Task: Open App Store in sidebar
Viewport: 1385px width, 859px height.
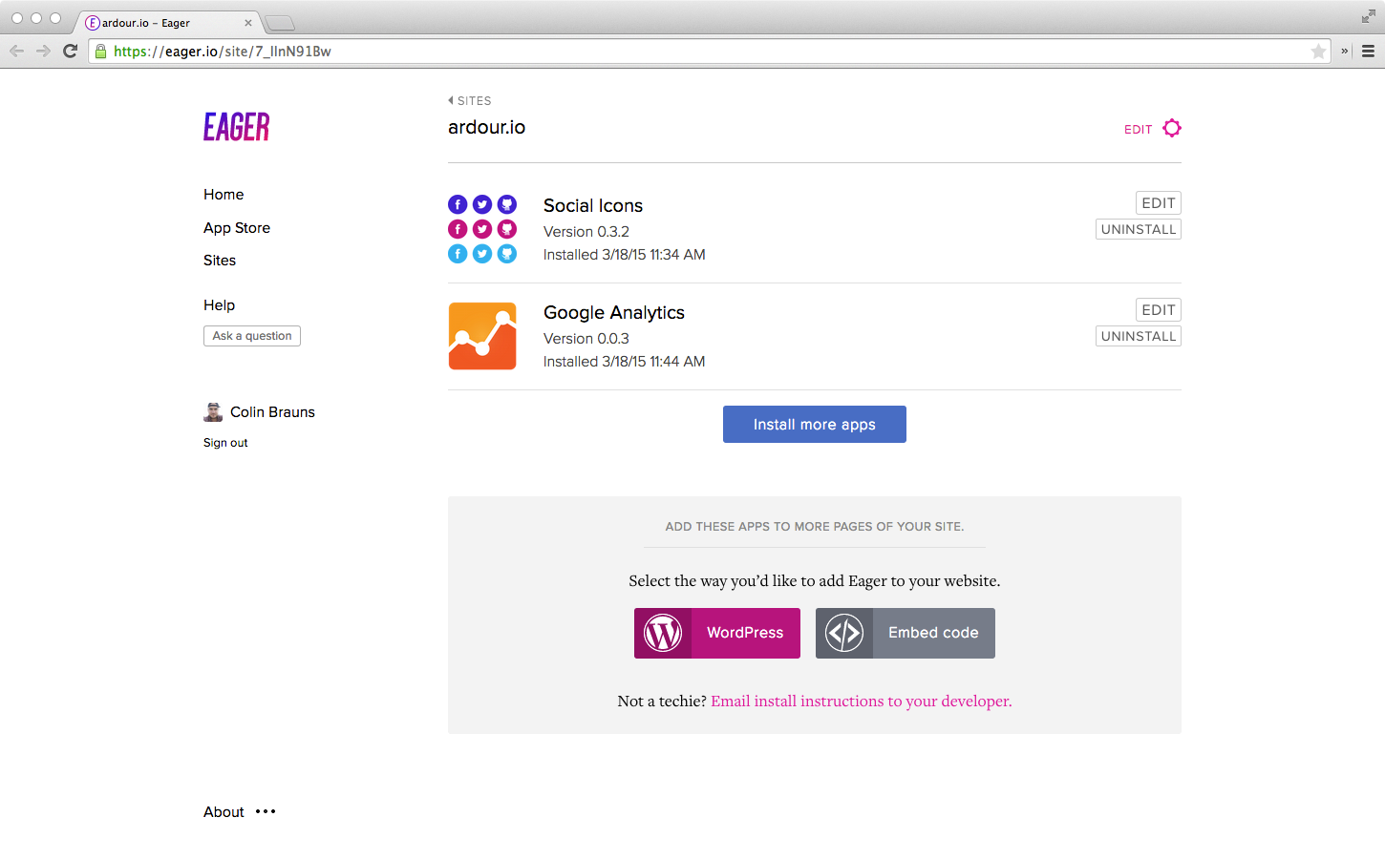Action: 237,227
